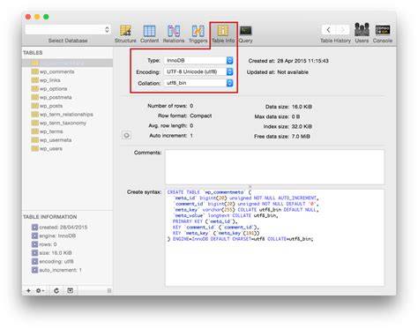
Task: Open the Collation dropdown (utf8_bin)
Action: tap(198, 83)
